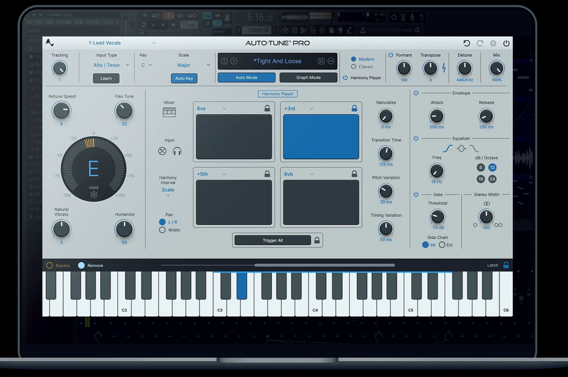Open the +5th interval dropdown
The height and width of the screenshot is (377, 568).
coord(212,174)
